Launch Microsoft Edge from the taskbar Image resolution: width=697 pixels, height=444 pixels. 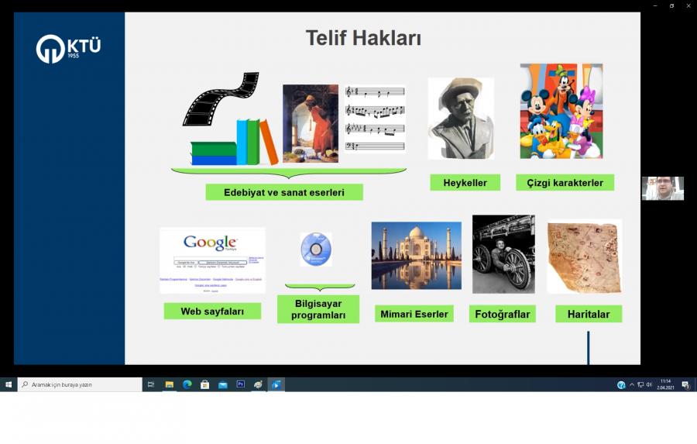click(x=187, y=384)
